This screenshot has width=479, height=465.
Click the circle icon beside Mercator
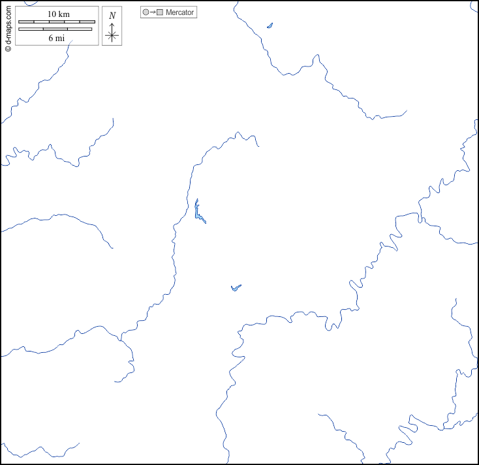[146, 12]
